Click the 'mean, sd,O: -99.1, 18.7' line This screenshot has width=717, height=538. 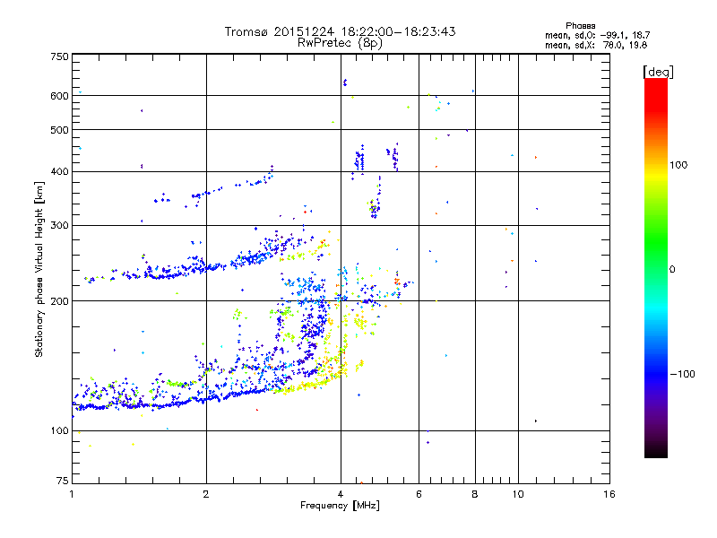pyautogui.click(x=597, y=35)
